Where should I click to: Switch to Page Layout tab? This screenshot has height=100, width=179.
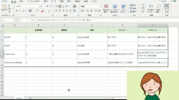tap(34, 1)
